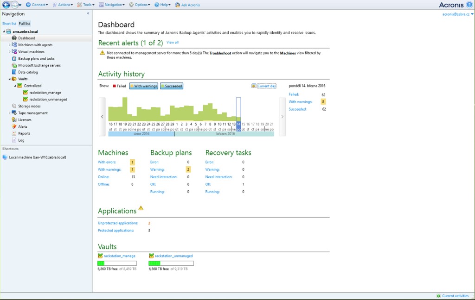The width and height of the screenshot is (475, 300).
Task: Click the Alerts icon in navigation
Action: (x=14, y=126)
